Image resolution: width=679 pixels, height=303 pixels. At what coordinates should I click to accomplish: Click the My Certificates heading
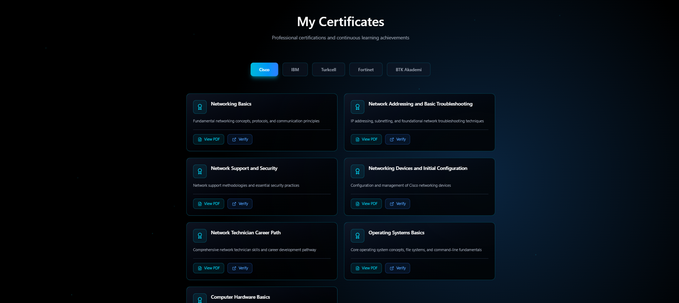pyautogui.click(x=340, y=22)
